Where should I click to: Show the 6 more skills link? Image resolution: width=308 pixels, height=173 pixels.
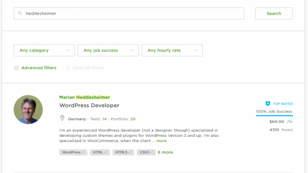(165, 152)
